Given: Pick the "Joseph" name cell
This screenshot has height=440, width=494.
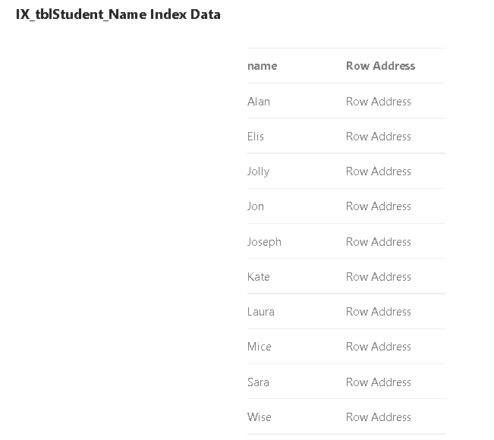Looking at the screenshot, I should [264, 242].
